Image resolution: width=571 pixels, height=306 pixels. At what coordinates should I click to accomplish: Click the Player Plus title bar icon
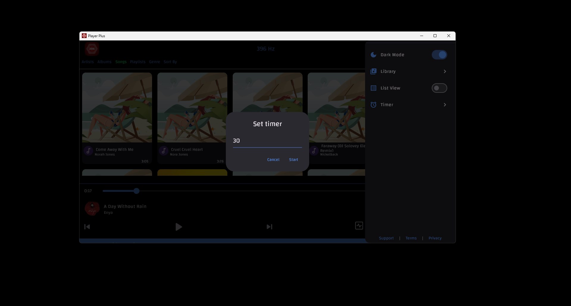[84, 36]
